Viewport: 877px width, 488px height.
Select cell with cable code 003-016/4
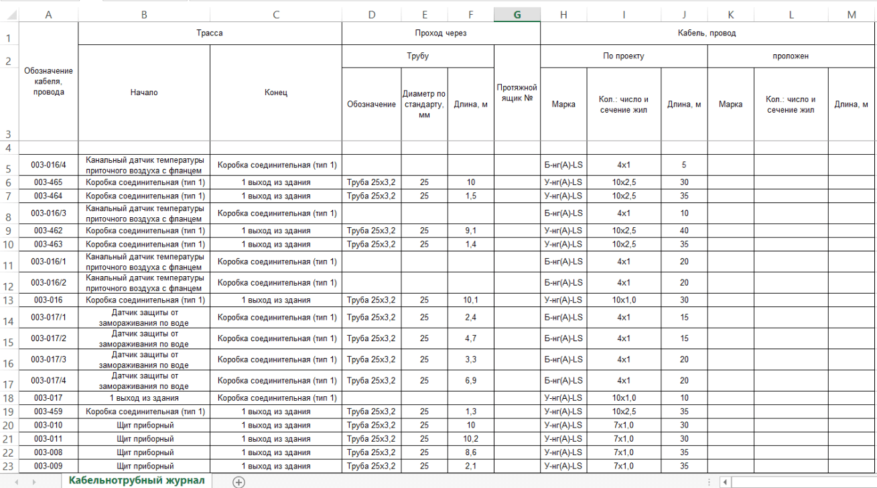coord(48,164)
